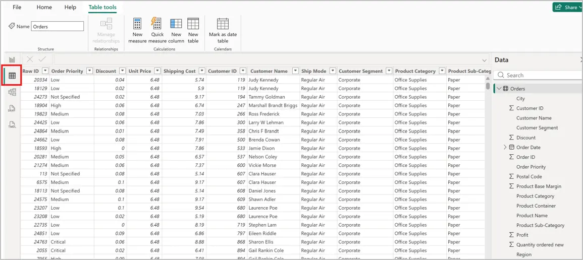Open the TMDL view icon
583x260 pixels.
[x=12, y=124]
